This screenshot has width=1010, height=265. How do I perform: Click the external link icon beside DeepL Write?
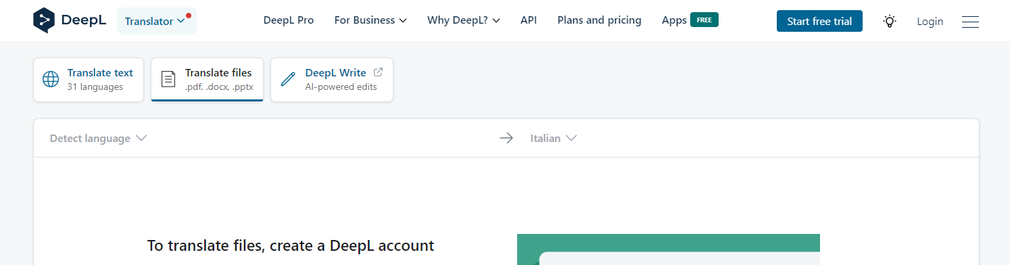(378, 72)
